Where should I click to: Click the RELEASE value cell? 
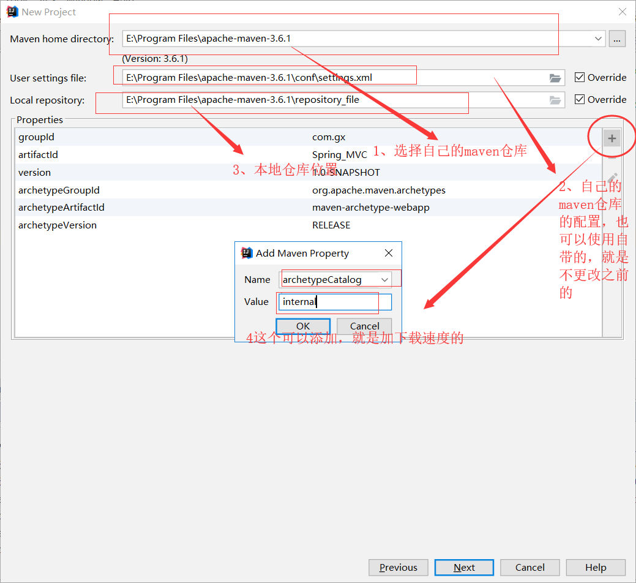click(331, 225)
